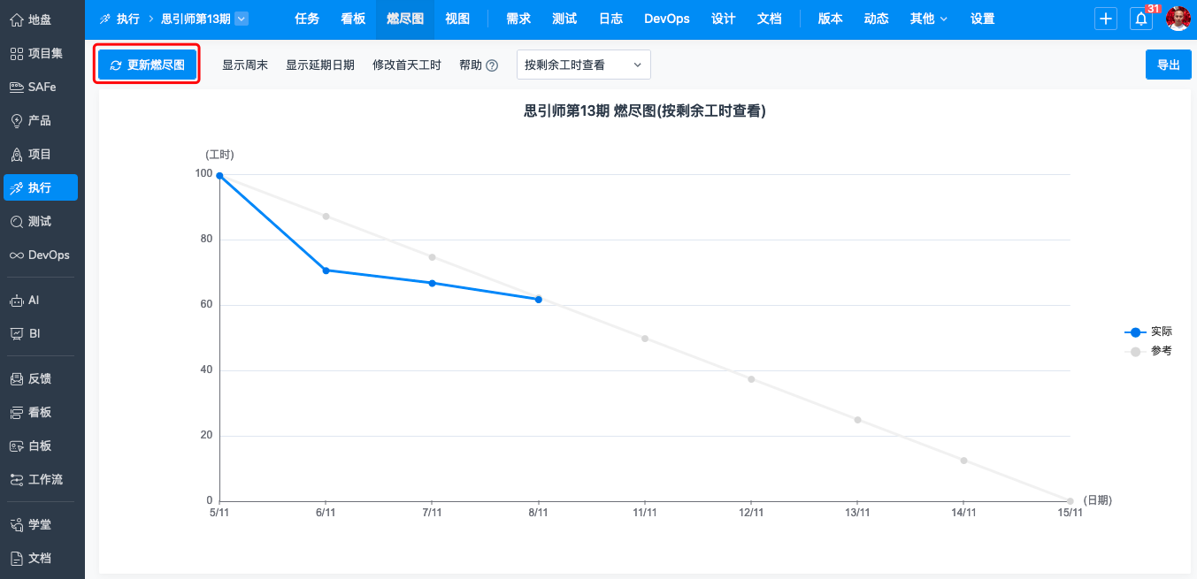Click the actual-line data point at 6/11
Screen dimensions: 1197x579
click(x=326, y=270)
